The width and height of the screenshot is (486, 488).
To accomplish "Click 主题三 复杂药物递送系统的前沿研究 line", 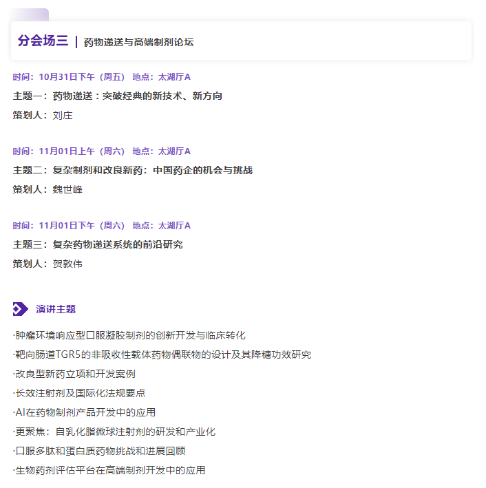I will [x=98, y=244].
